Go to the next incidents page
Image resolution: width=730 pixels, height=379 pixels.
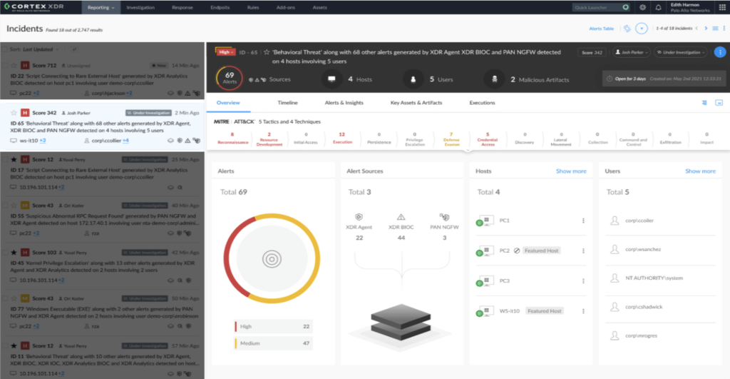(706, 29)
